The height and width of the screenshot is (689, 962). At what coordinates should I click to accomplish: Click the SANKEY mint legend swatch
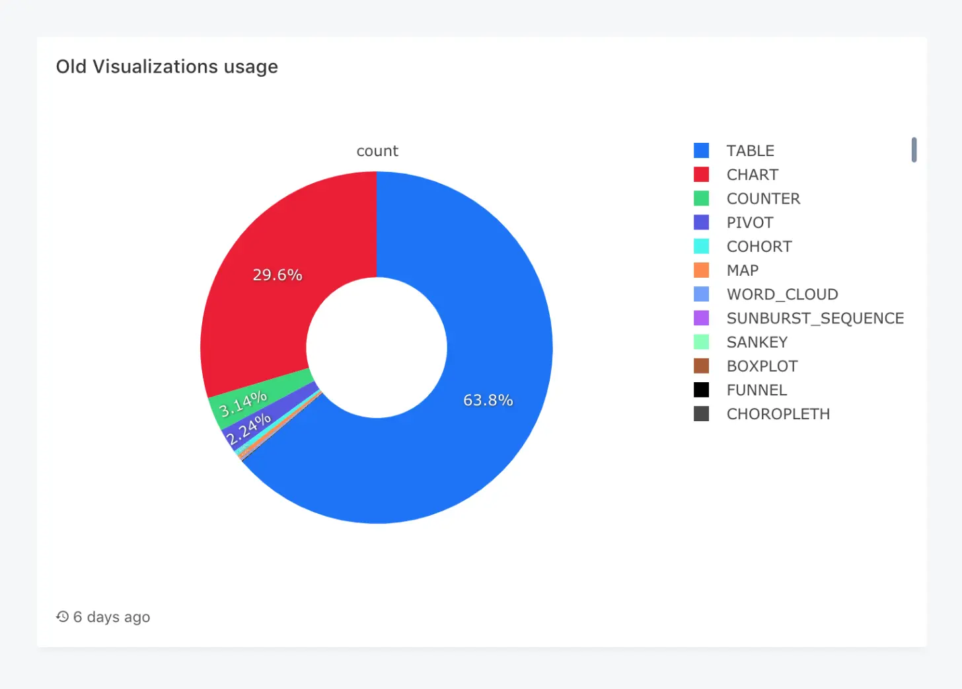(x=701, y=342)
